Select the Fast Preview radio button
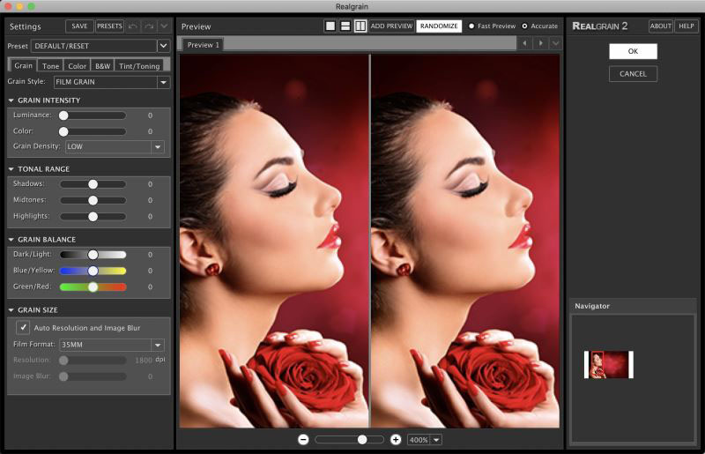This screenshot has width=705, height=454. point(471,26)
